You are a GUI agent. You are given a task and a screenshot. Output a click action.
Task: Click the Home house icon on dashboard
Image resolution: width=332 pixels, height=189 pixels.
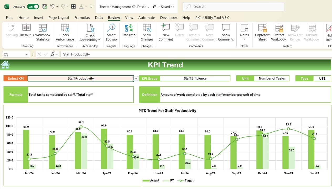coord(5,65)
